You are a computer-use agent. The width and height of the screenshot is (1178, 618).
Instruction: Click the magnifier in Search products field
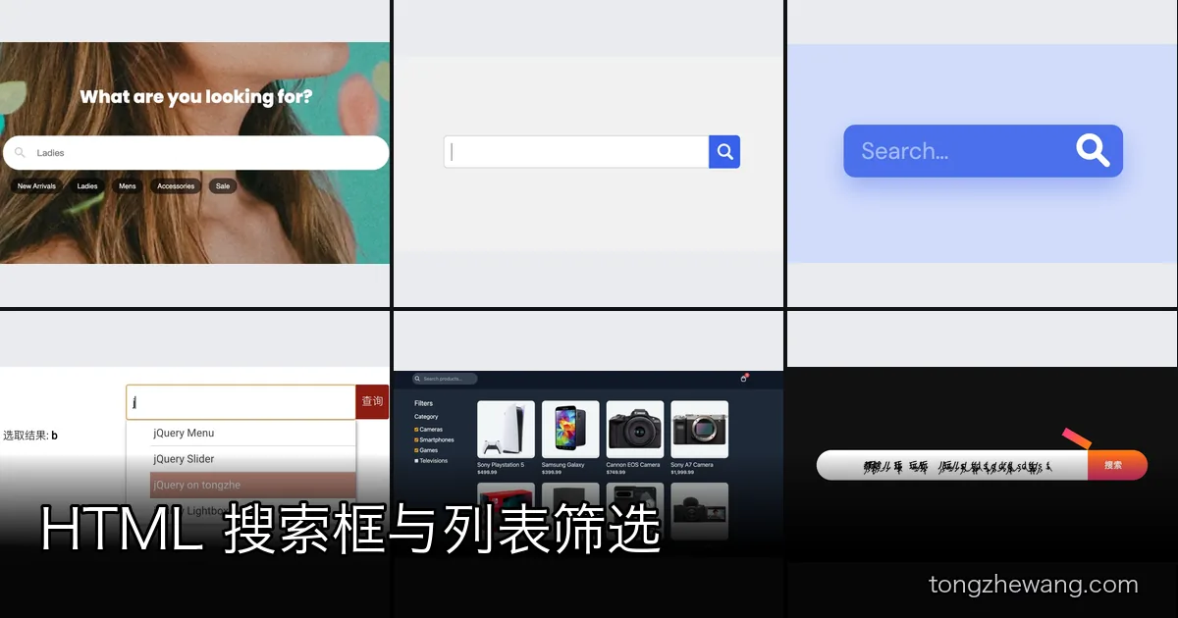coord(418,379)
